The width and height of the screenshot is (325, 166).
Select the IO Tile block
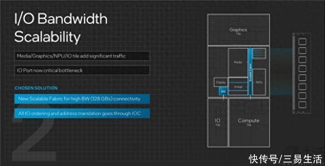coord(218,123)
